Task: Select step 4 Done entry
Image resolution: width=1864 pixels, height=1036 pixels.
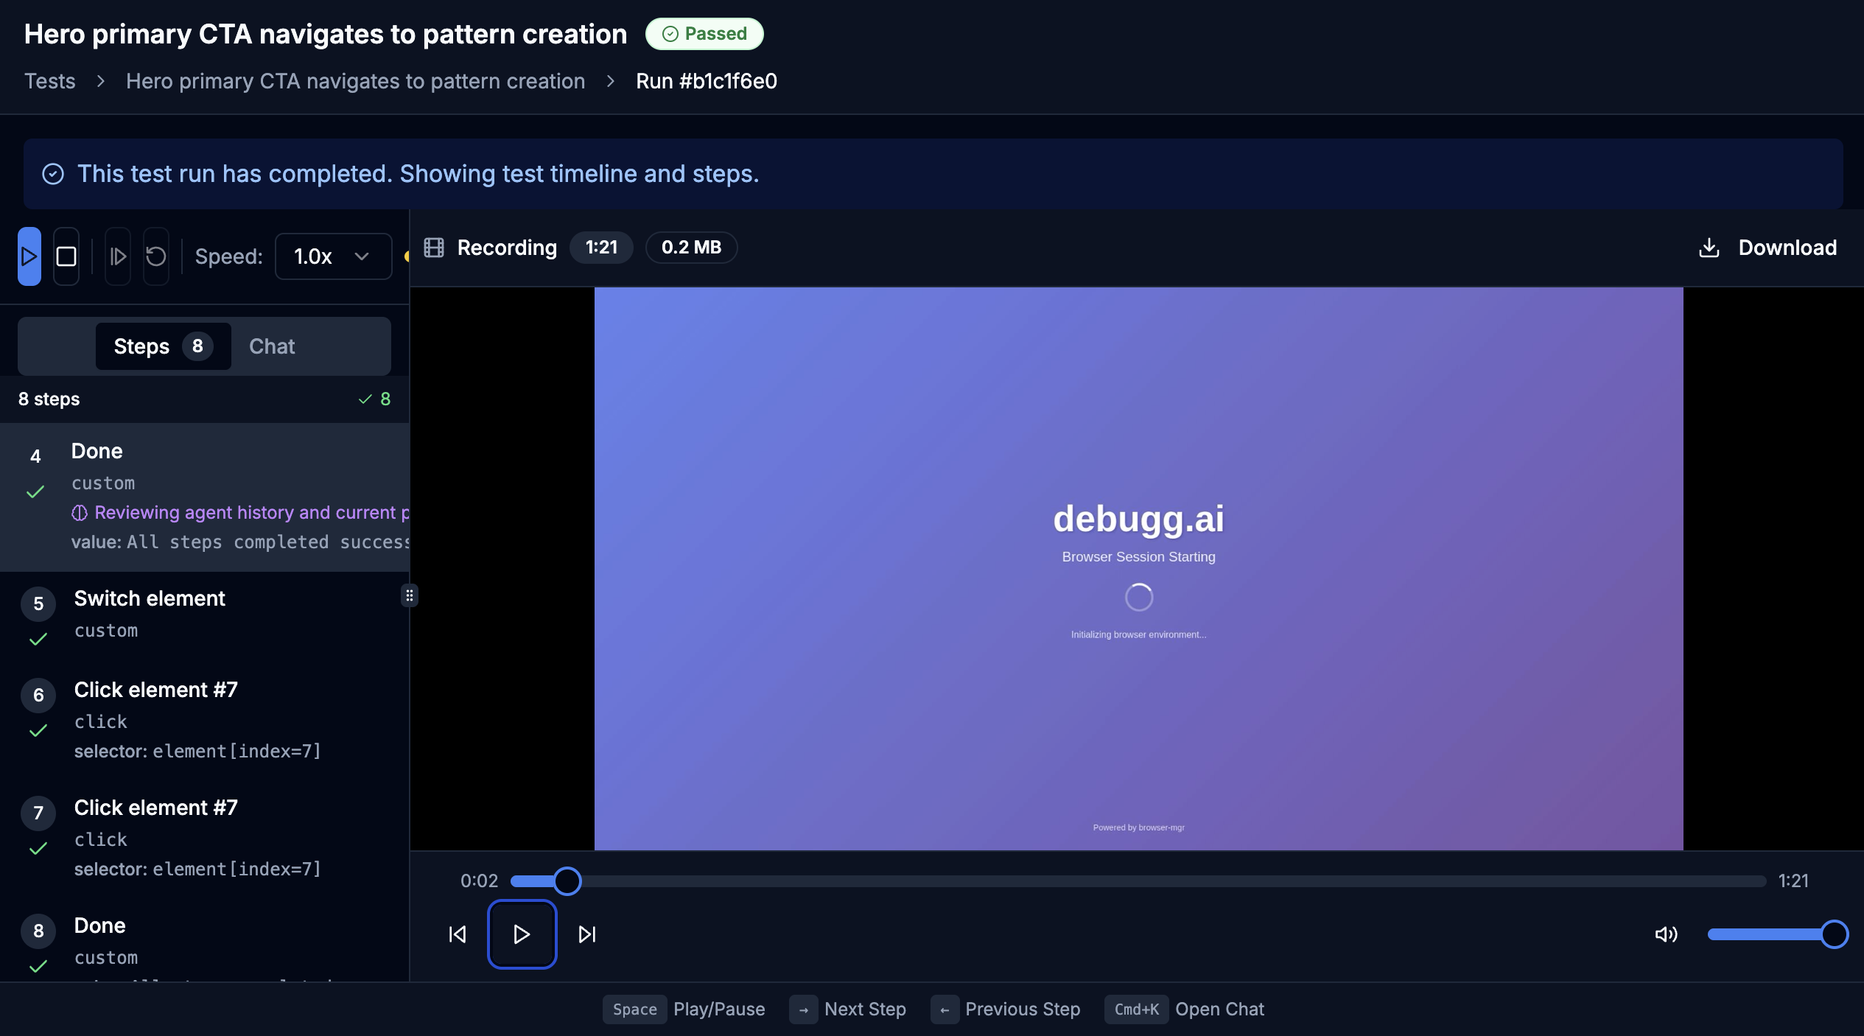Action: pos(97,451)
